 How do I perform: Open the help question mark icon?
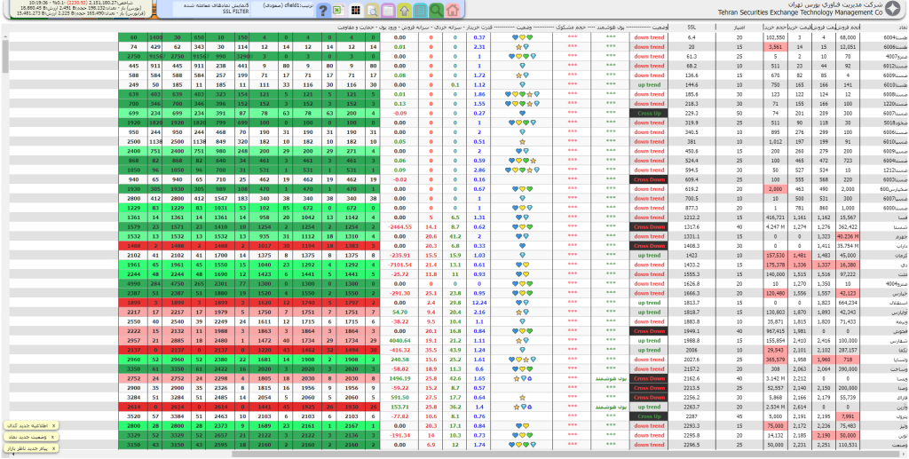pyautogui.click(x=323, y=11)
